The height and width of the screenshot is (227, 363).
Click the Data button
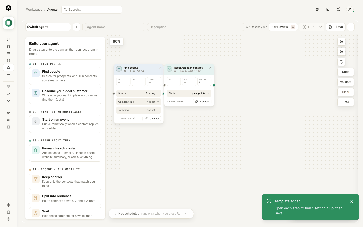pyautogui.click(x=346, y=102)
